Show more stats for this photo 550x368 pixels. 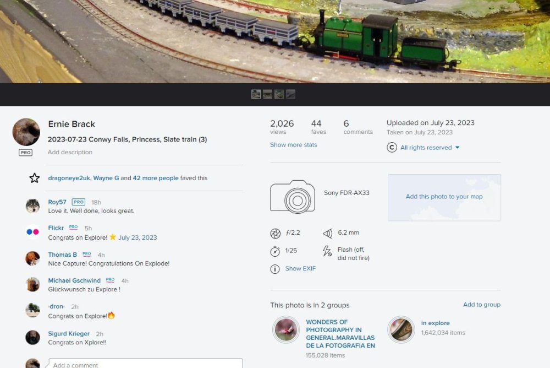pyautogui.click(x=293, y=145)
